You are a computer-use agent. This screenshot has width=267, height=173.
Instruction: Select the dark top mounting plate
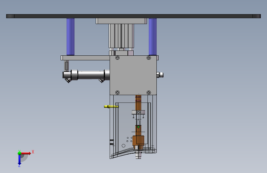[x=134, y=16]
